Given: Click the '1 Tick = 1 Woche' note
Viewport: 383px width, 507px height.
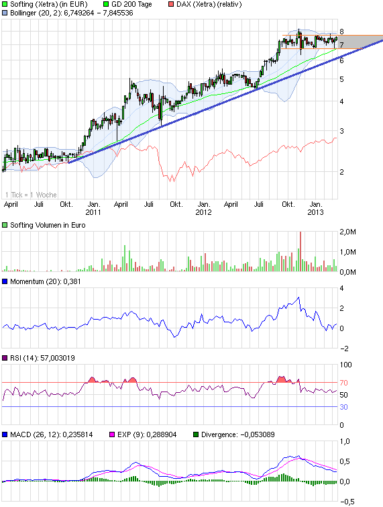Looking at the screenshot, I should [31, 195].
